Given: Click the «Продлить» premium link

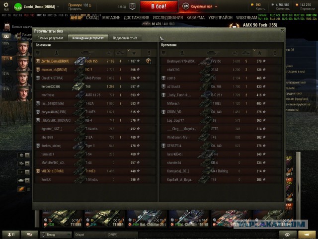Looking at the screenshot, I should (x=75, y=9).
